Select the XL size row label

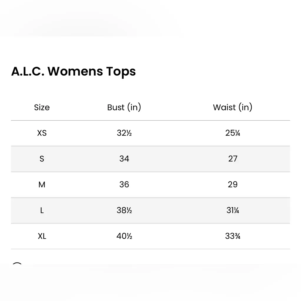coord(42,236)
